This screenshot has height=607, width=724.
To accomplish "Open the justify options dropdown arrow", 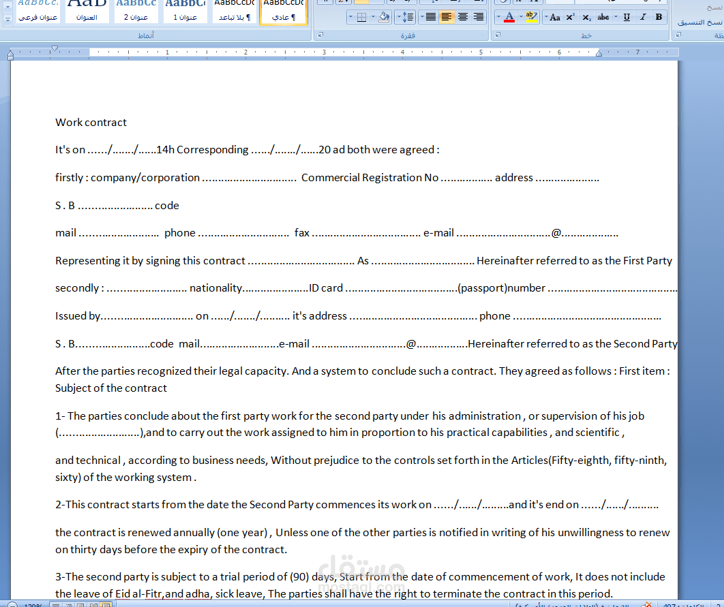I will pos(421,17).
